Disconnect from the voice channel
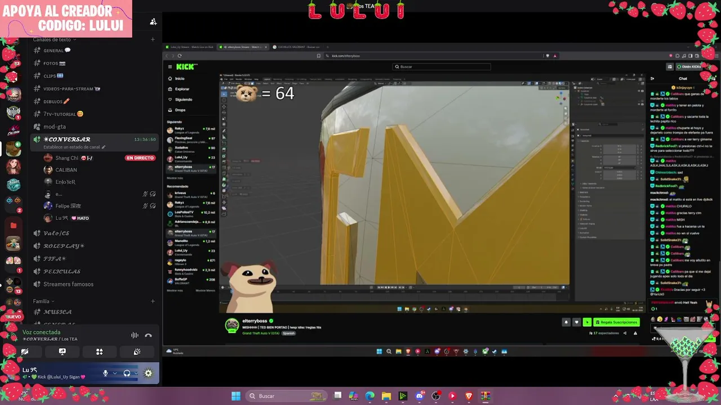Screen dimensions: 721x405 coord(148,335)
